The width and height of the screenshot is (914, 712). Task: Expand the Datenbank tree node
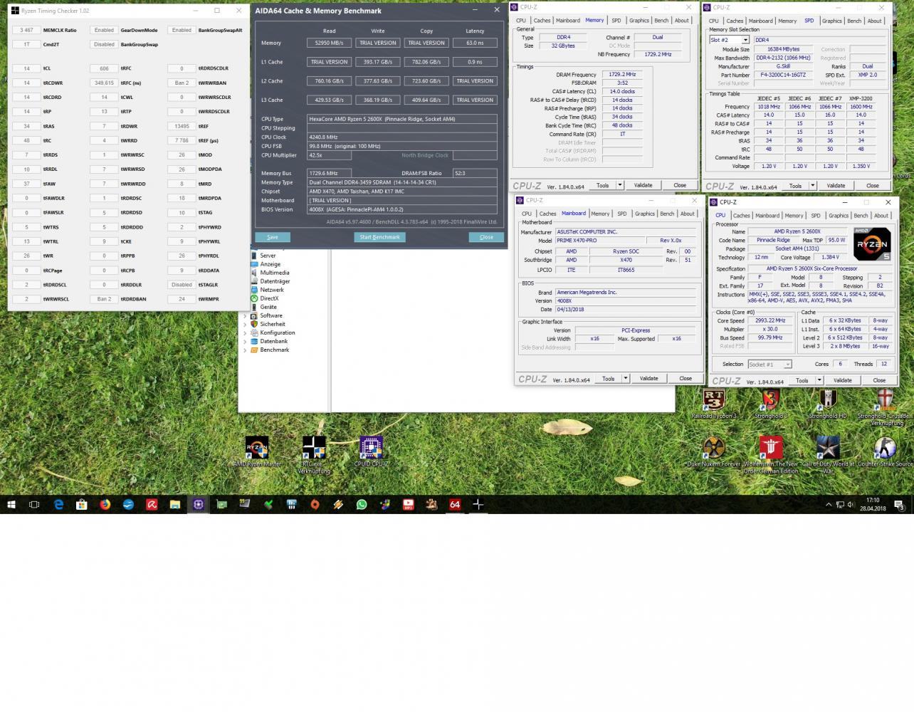[x=246, y=341]
